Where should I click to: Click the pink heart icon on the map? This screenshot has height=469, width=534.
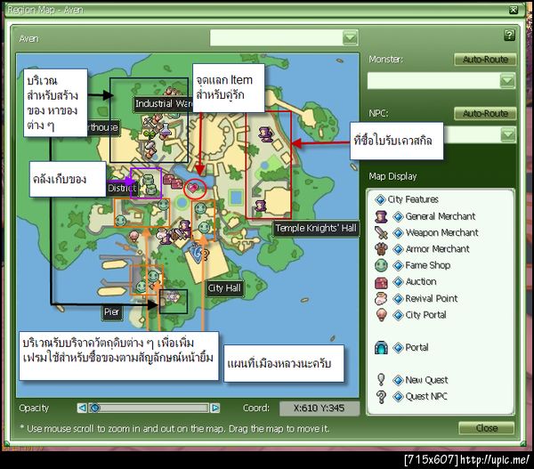click(x=192, y=188)
